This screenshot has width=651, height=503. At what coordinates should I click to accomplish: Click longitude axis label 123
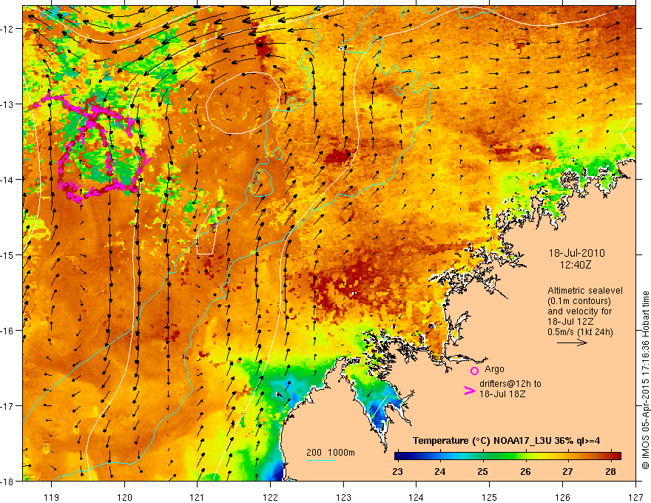(343, 497)
